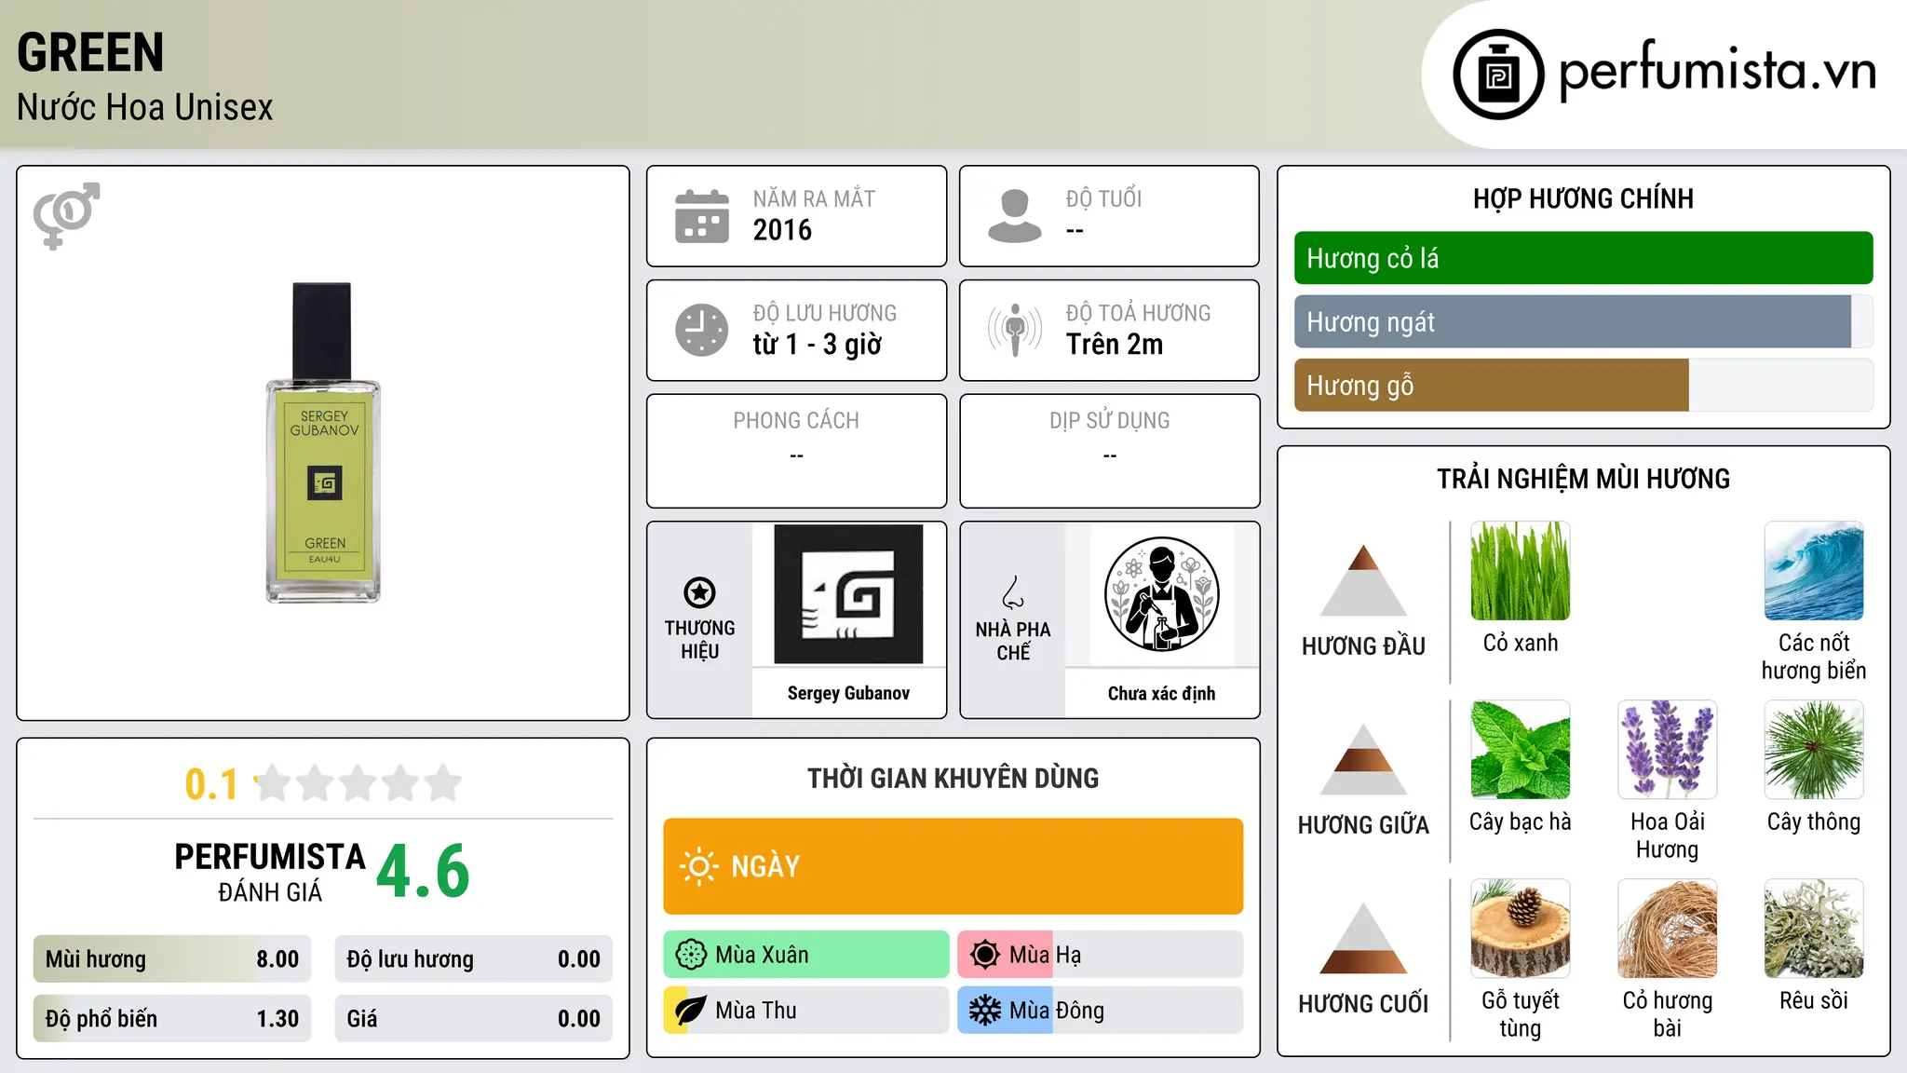Screen dimensions: 1907x1073
Task: Select the Cỏ hương bài note image
Action: tap(1668, 929)
